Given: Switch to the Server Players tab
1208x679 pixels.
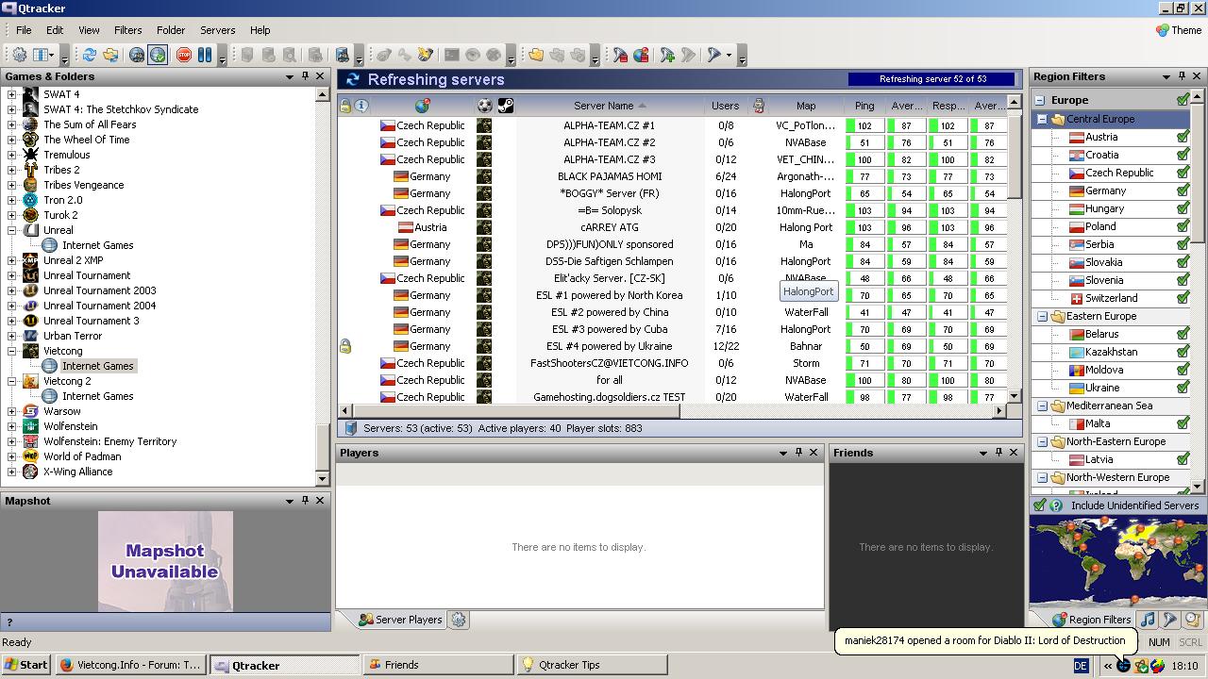Looking at the screenshot, I should 399,620.
